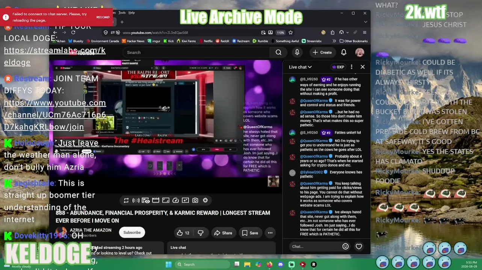
Task: Like the video with thumbs-up button
Action: click(183, 233)
